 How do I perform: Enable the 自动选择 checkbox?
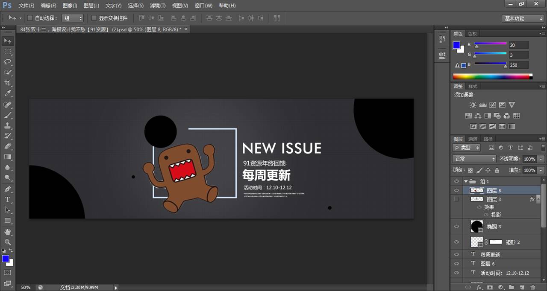point(30,18)
